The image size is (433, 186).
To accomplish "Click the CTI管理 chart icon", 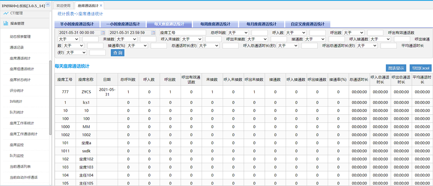I will click(x=6, y=13).
